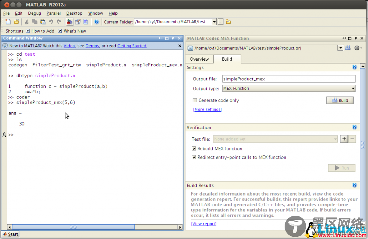Viewport: 368px width, 239px height.
Task: Click the fx function browser icon
Action: [x=4, y=135]
